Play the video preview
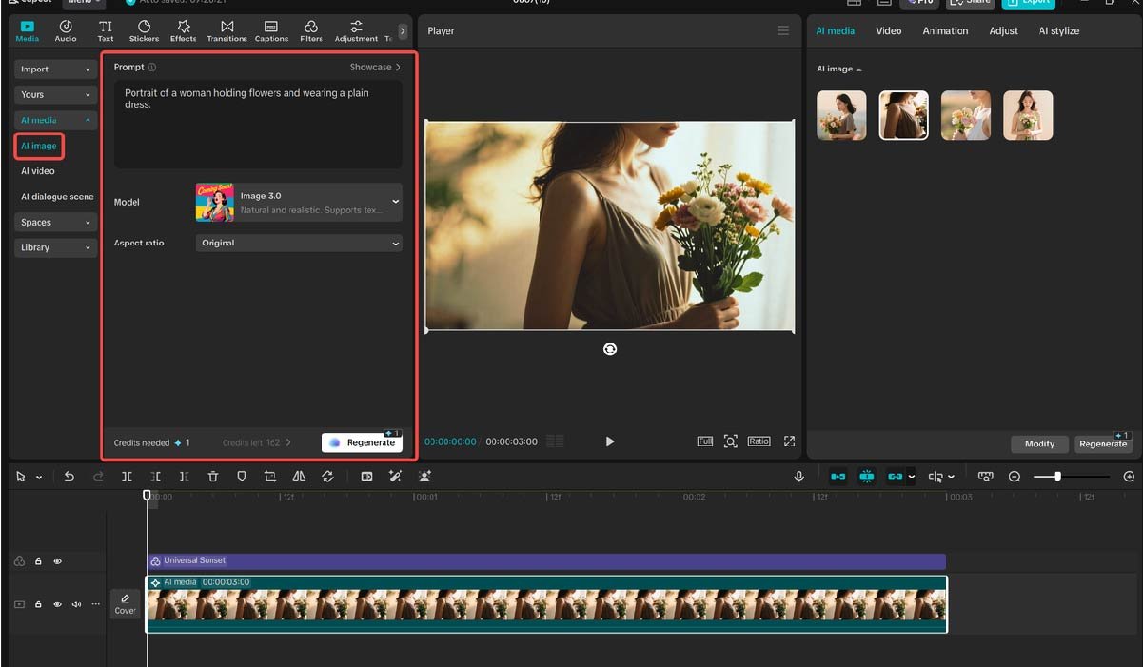The height and width of the screenshot is (667, 1143). click(610, 441)
